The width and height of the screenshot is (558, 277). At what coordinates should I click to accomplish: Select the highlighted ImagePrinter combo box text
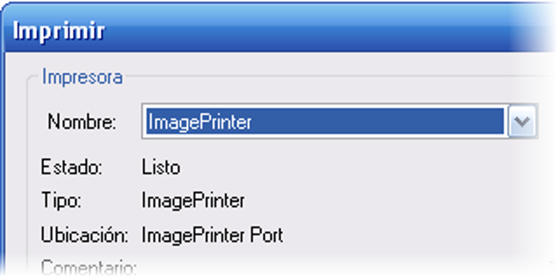[200, 122]
